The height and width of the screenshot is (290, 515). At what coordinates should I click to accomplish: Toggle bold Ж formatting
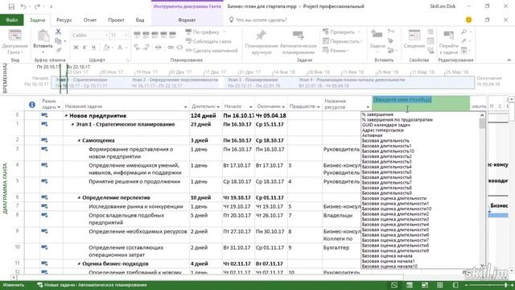click(76, 48)
